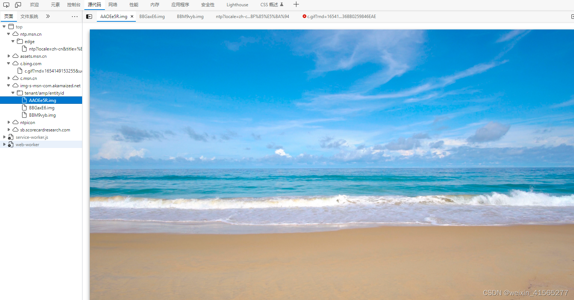The height and width of the screenshot is (300, 574).
Task: Select BBGaxE6.img in file tree
Action: point(42,108)
